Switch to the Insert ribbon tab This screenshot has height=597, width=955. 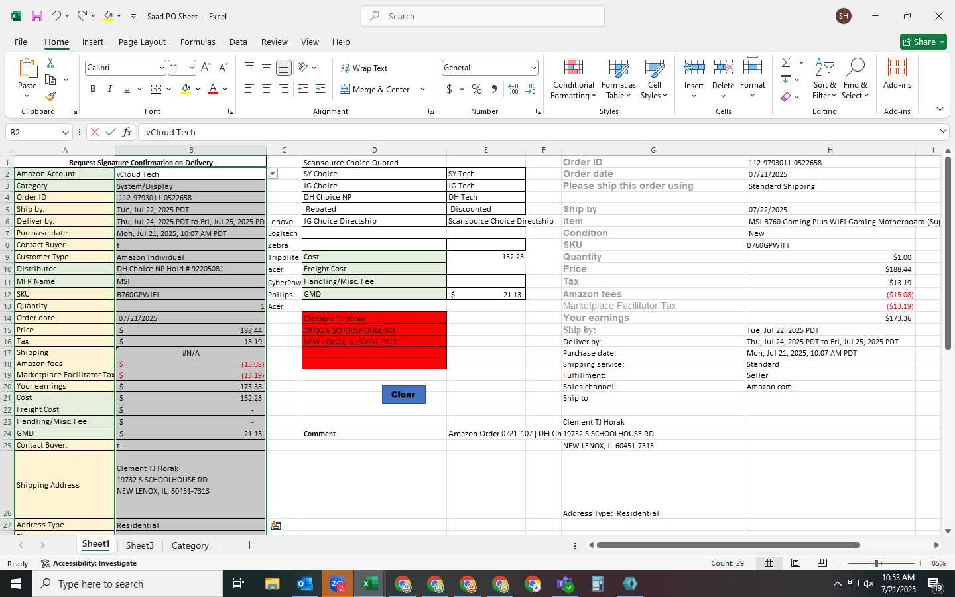pyautogui.click(x=93, y=42)
